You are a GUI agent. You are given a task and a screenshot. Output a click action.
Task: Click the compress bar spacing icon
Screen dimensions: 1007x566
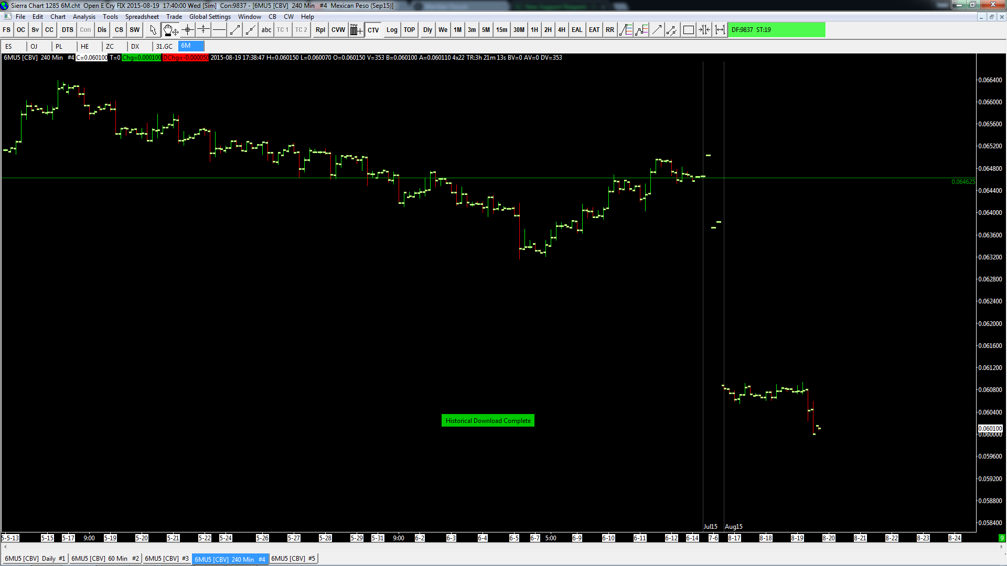pyautogui.click(x=704, y=30)
